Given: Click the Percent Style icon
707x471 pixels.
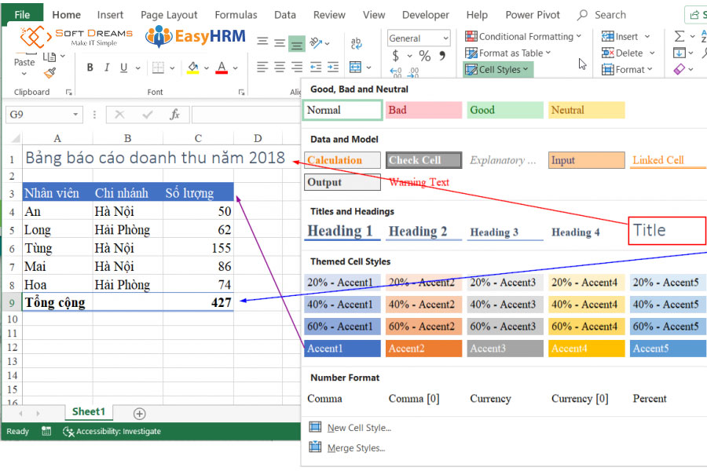Looking at the screenshot, I should pyautogui.click(x=424, y=56).
